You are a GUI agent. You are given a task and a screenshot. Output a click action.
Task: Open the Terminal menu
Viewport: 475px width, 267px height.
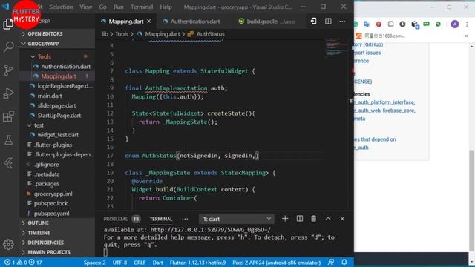142,7
